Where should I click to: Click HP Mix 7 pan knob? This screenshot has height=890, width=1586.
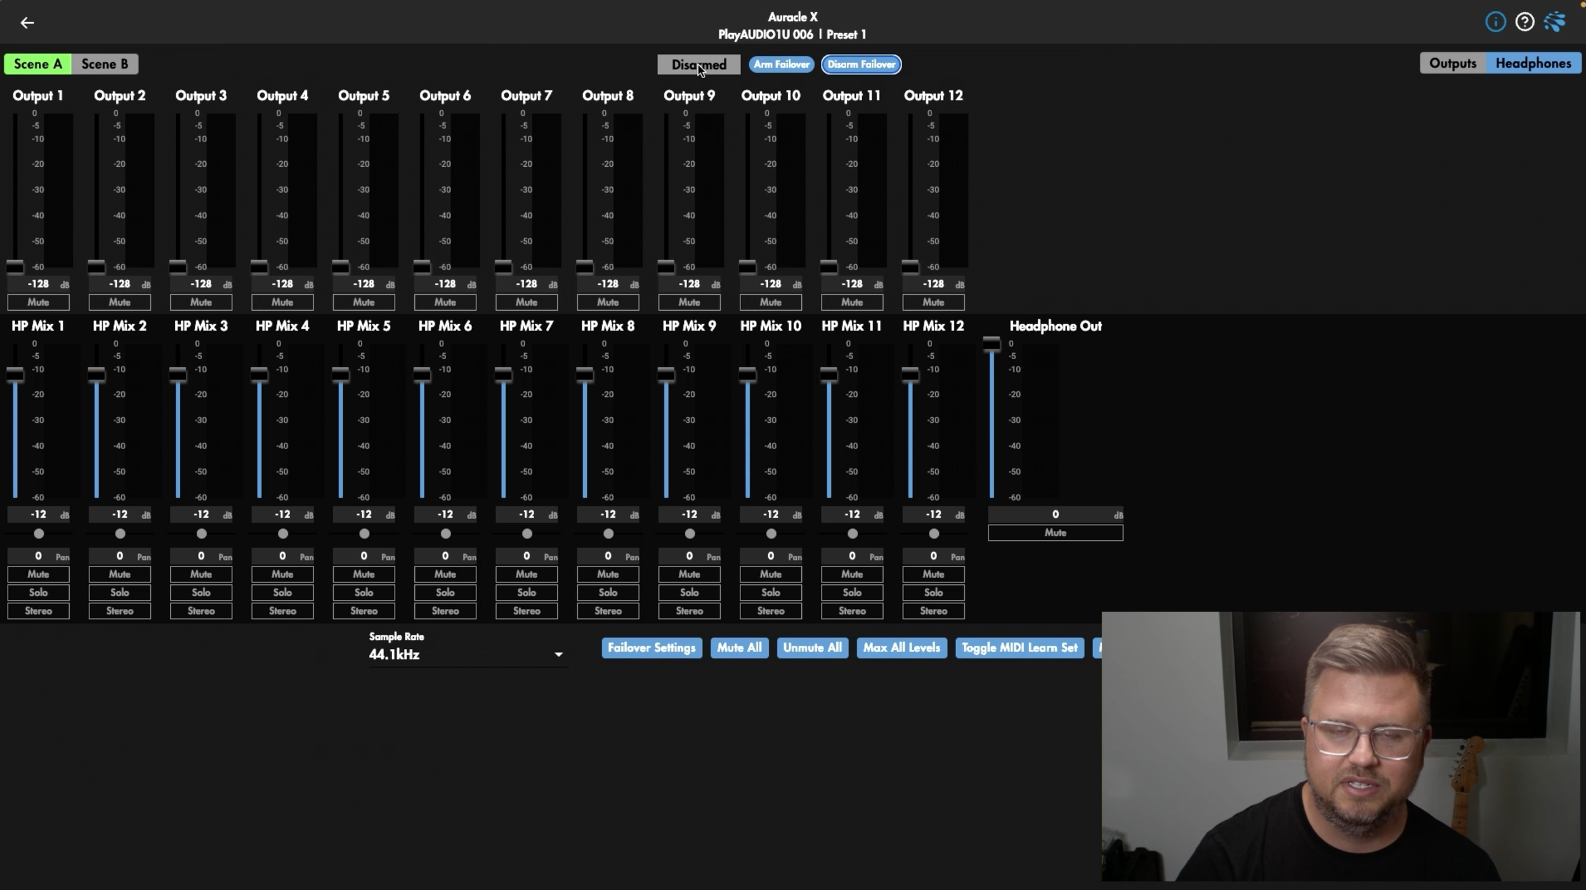point(527,533)
